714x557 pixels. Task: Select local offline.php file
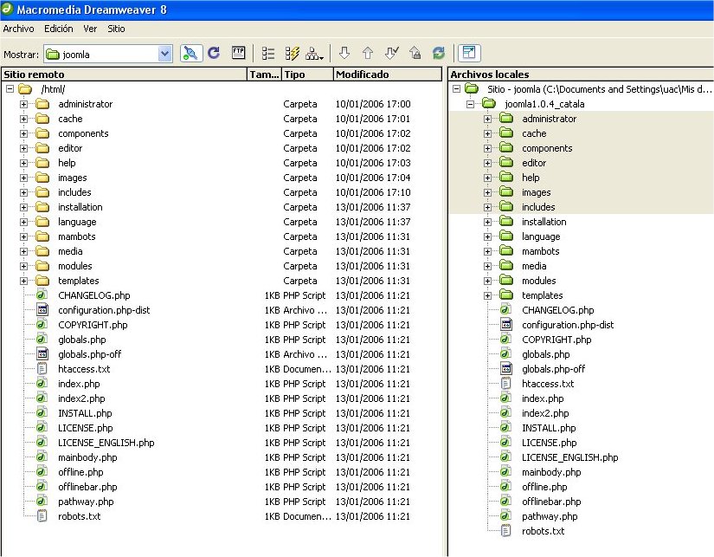pyautogui.click(x=544, y=487)
